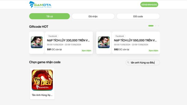Select the Tân Xạ Điêu game thumbnail
This screenshot has height=105, width=187.
click(x=42, y=80)
